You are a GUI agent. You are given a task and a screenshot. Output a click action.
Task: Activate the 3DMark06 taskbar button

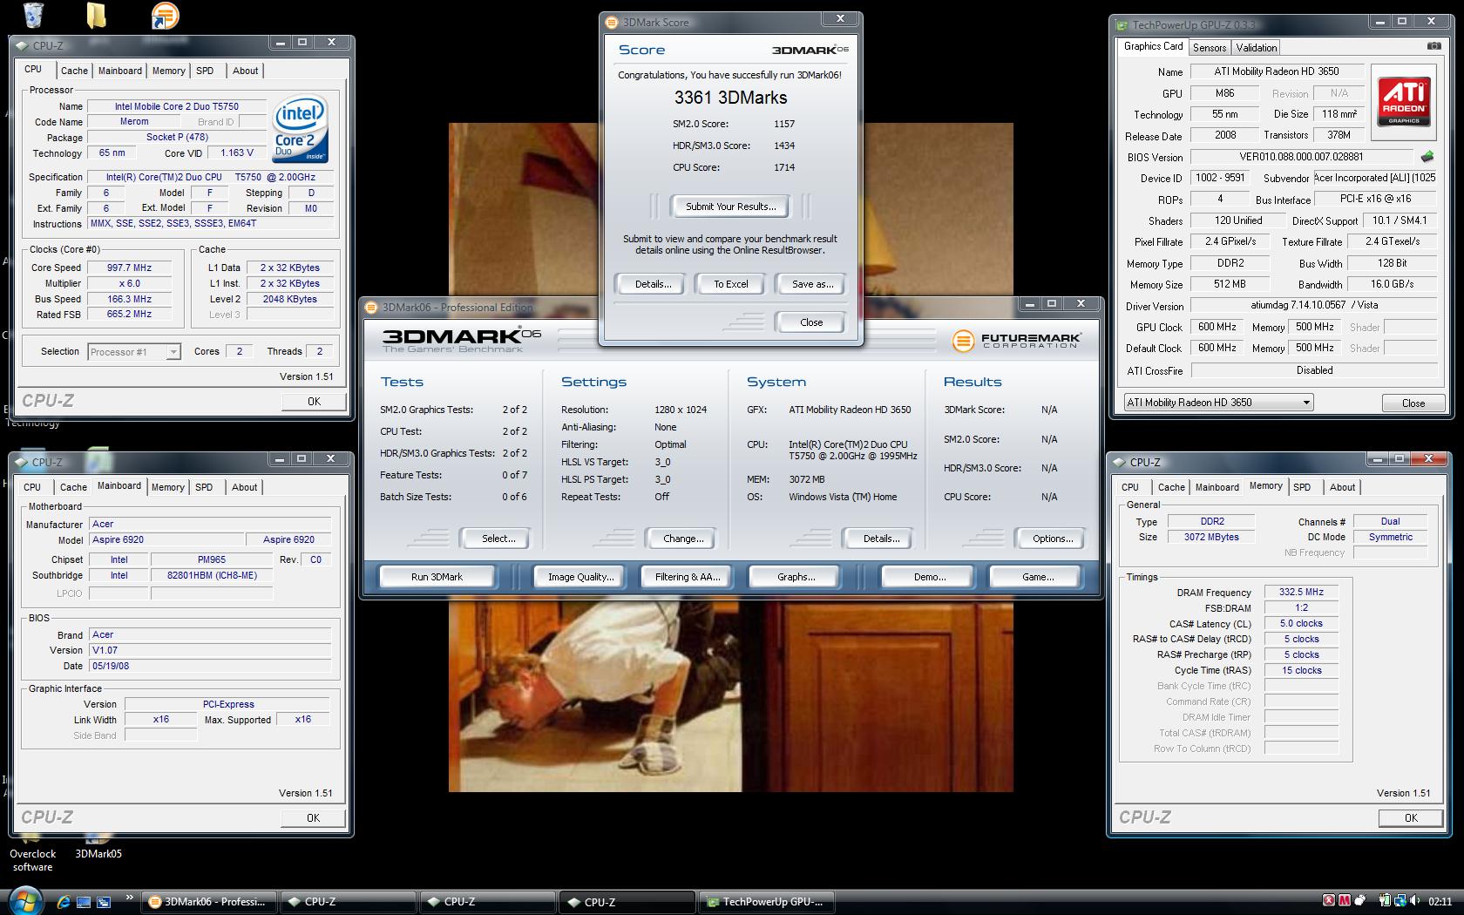pyautogui.click(x=209, y=902)
